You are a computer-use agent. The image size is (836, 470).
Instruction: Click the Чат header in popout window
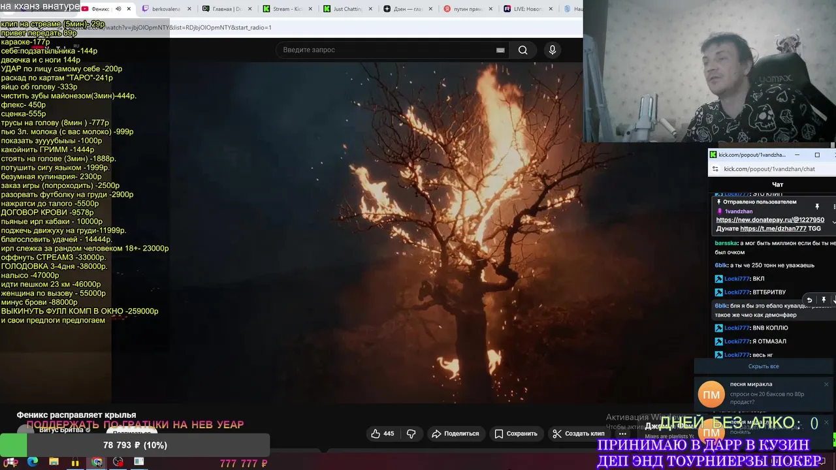tap(778, 185)
